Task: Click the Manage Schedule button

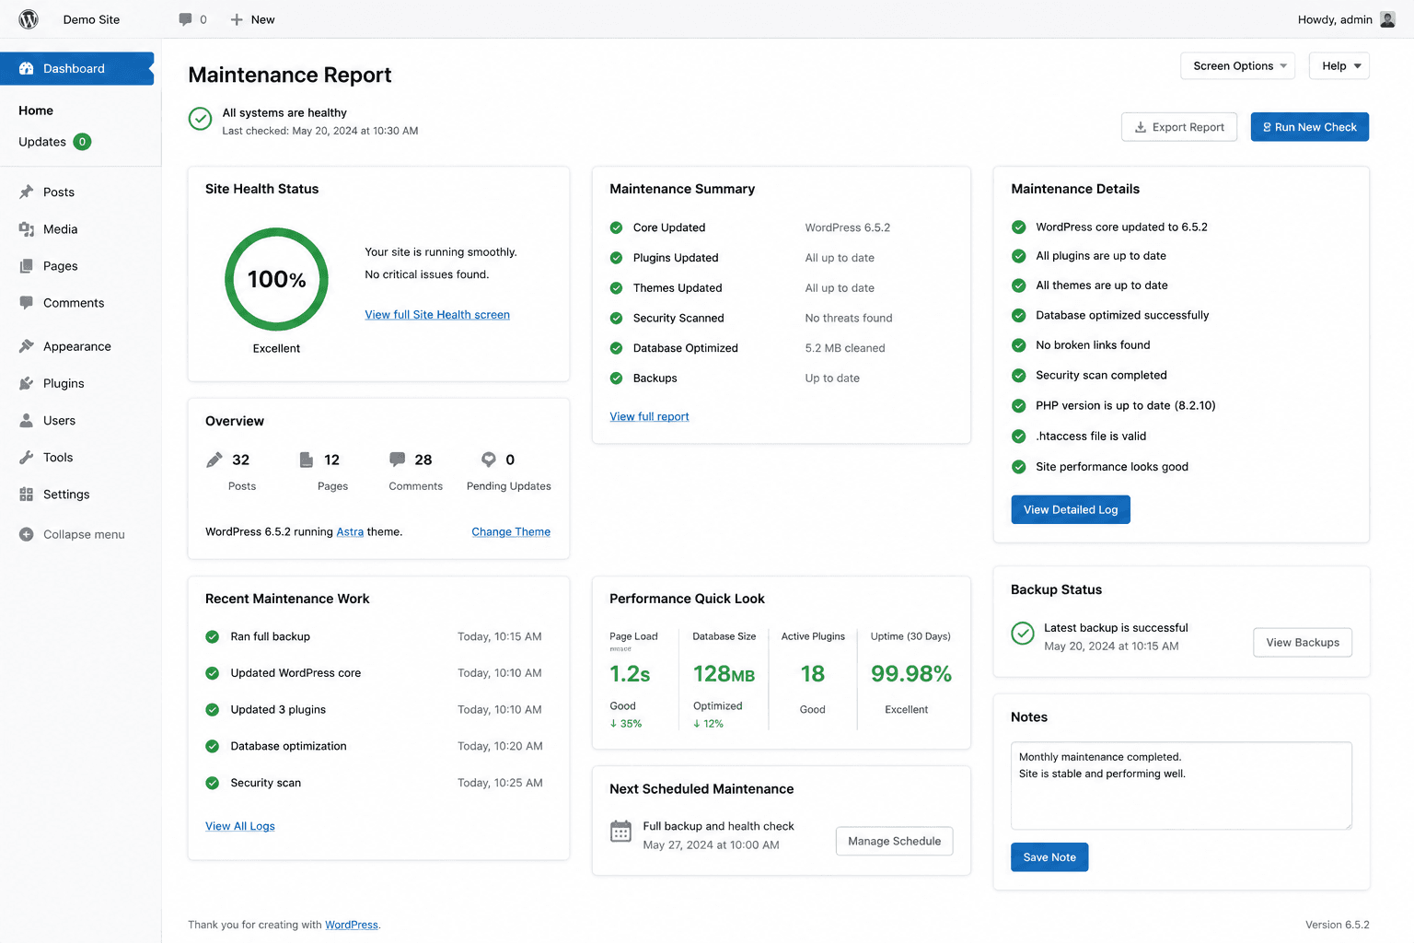Action: (895, 841)
